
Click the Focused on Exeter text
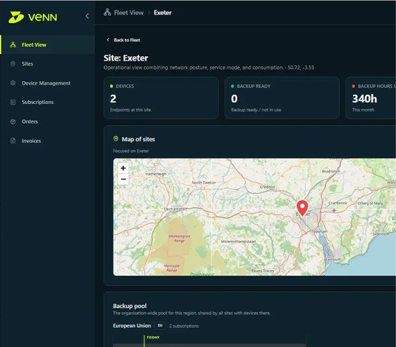(x=131, y=151)
